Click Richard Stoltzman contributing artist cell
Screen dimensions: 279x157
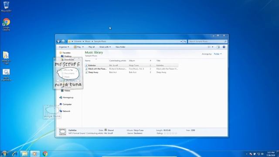(118, 69)
